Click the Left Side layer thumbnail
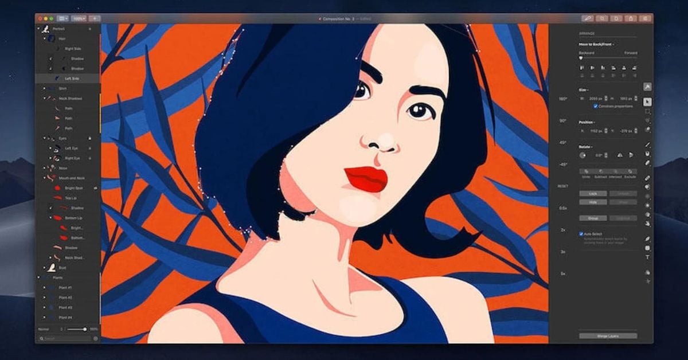The image size is (688, 360). (58, 78)
